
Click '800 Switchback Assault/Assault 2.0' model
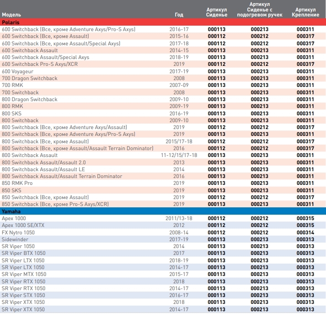pos(43,162)
